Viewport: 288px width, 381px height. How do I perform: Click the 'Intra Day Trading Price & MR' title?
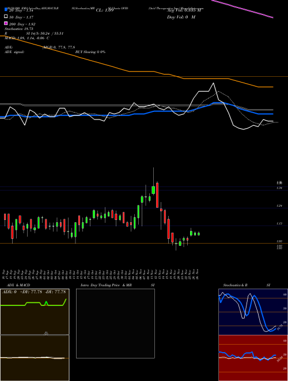(x=106, y=285)
